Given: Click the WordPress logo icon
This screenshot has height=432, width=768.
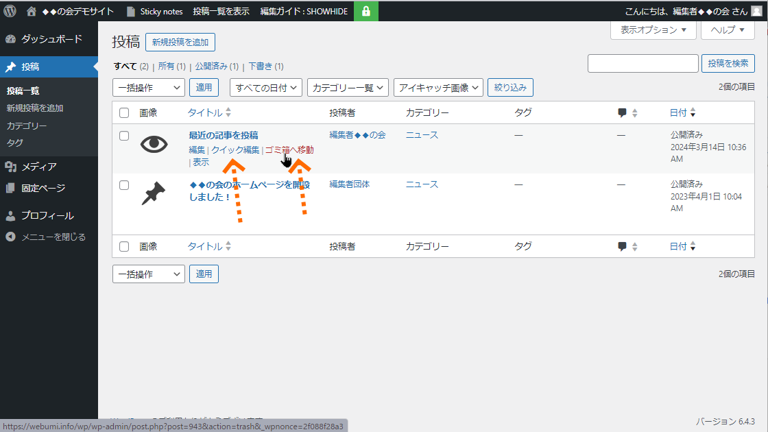Looking at the screenshot, I should [10, 11].
